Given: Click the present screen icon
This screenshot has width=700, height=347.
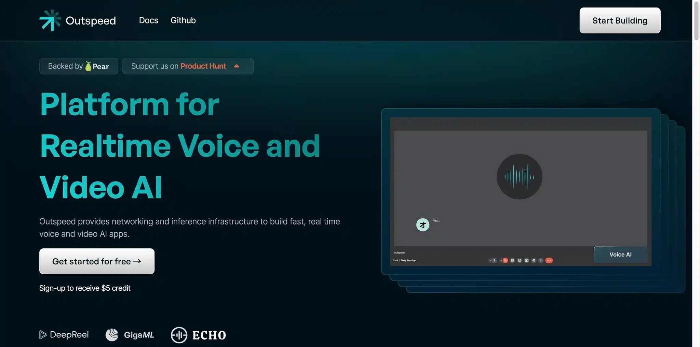Looking at the screenshot, I should pyautogui.click(x=527, y=260).
